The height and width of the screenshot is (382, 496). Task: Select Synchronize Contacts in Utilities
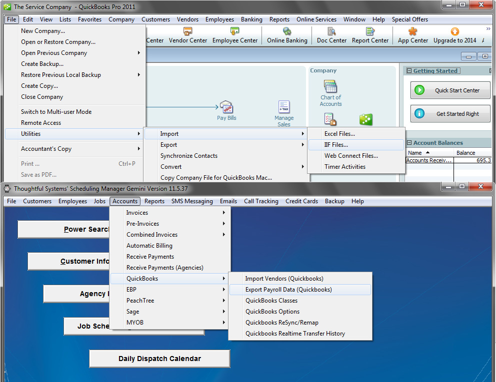click(225, 156)
